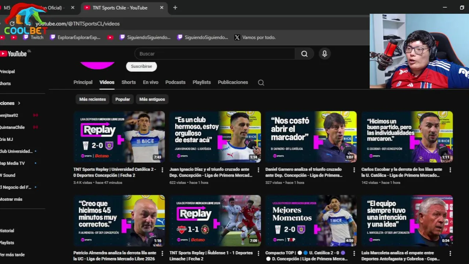Play 'Nos costó abrir el marcador' thumbnail
This screenshot has width=469, height=264.
[x=311, y=137]
